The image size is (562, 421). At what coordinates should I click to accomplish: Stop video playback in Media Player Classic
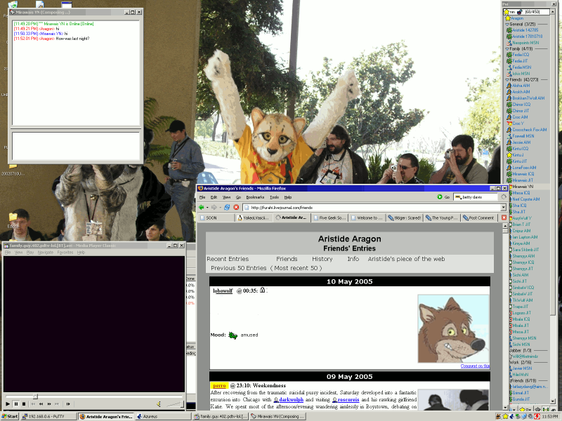[24, 404]
